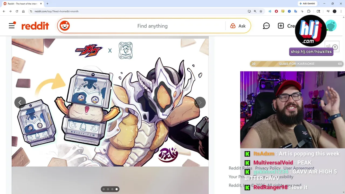The image size is (345, 194).
Task: Open the Chrome three-dot menu
Action: pos(341,11)
